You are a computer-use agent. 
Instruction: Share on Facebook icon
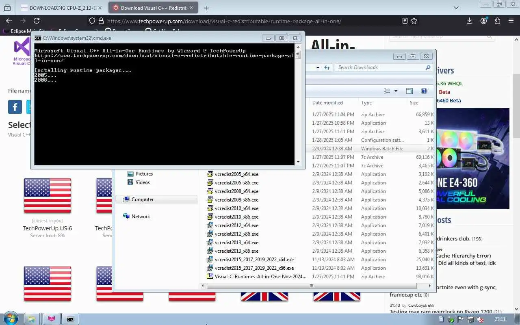pos(15,107)
